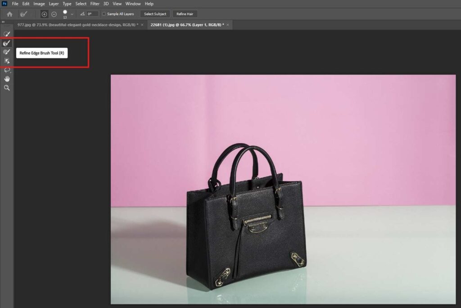The height and width of the screenshot is (308, 461).
Task: Toggle Add to selection mode
Action: pyautogui.click(x=44, y=14)
